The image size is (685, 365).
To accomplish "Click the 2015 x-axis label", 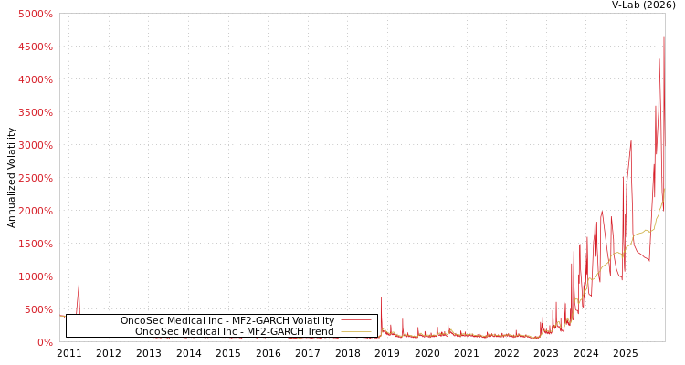I will click(x=228, y=353).
